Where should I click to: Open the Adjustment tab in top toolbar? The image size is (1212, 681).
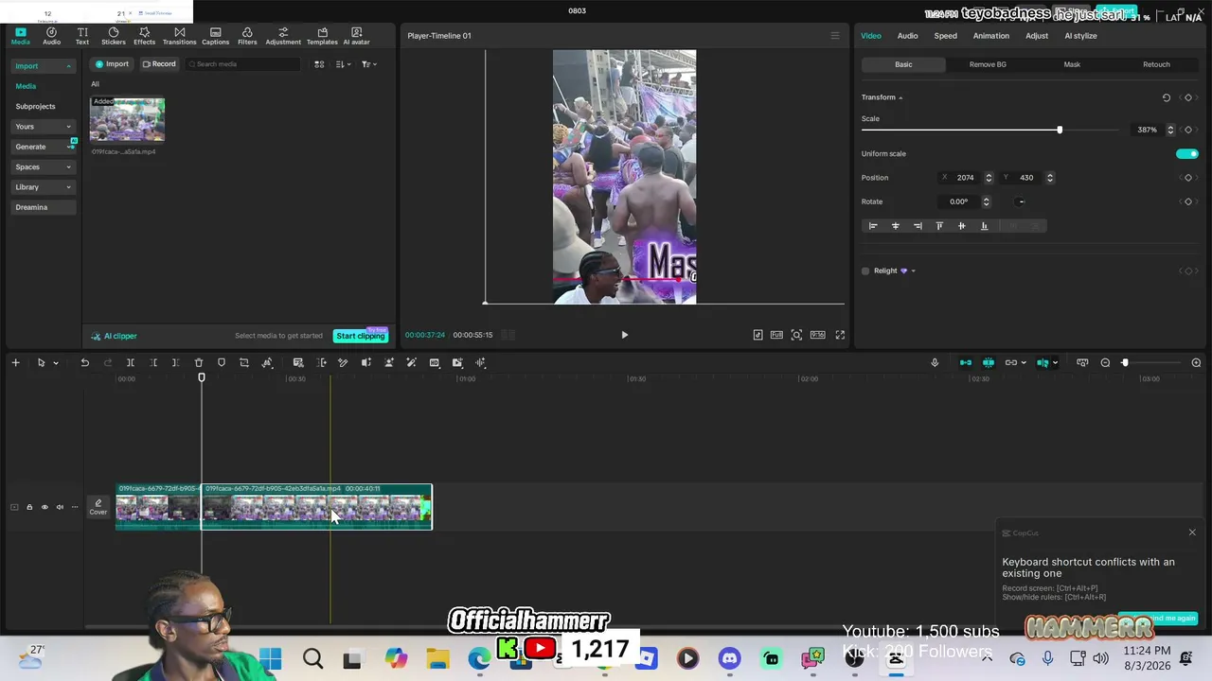(283, 36)
